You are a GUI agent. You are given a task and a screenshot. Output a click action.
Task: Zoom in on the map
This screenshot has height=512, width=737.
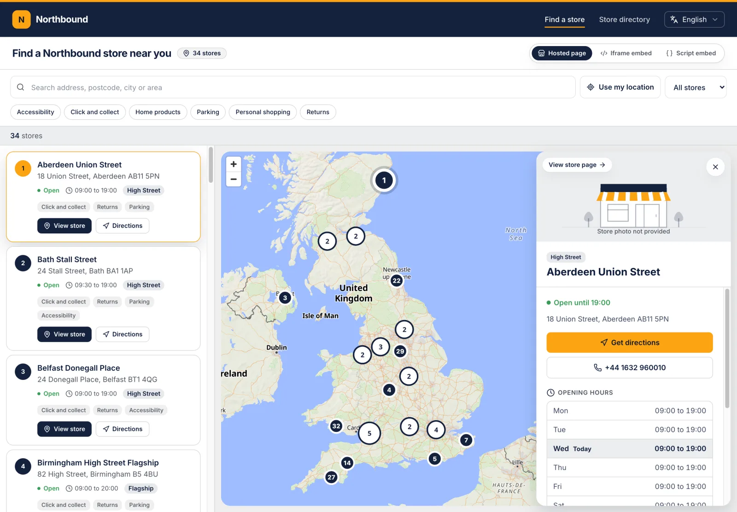tap(234, 164)
